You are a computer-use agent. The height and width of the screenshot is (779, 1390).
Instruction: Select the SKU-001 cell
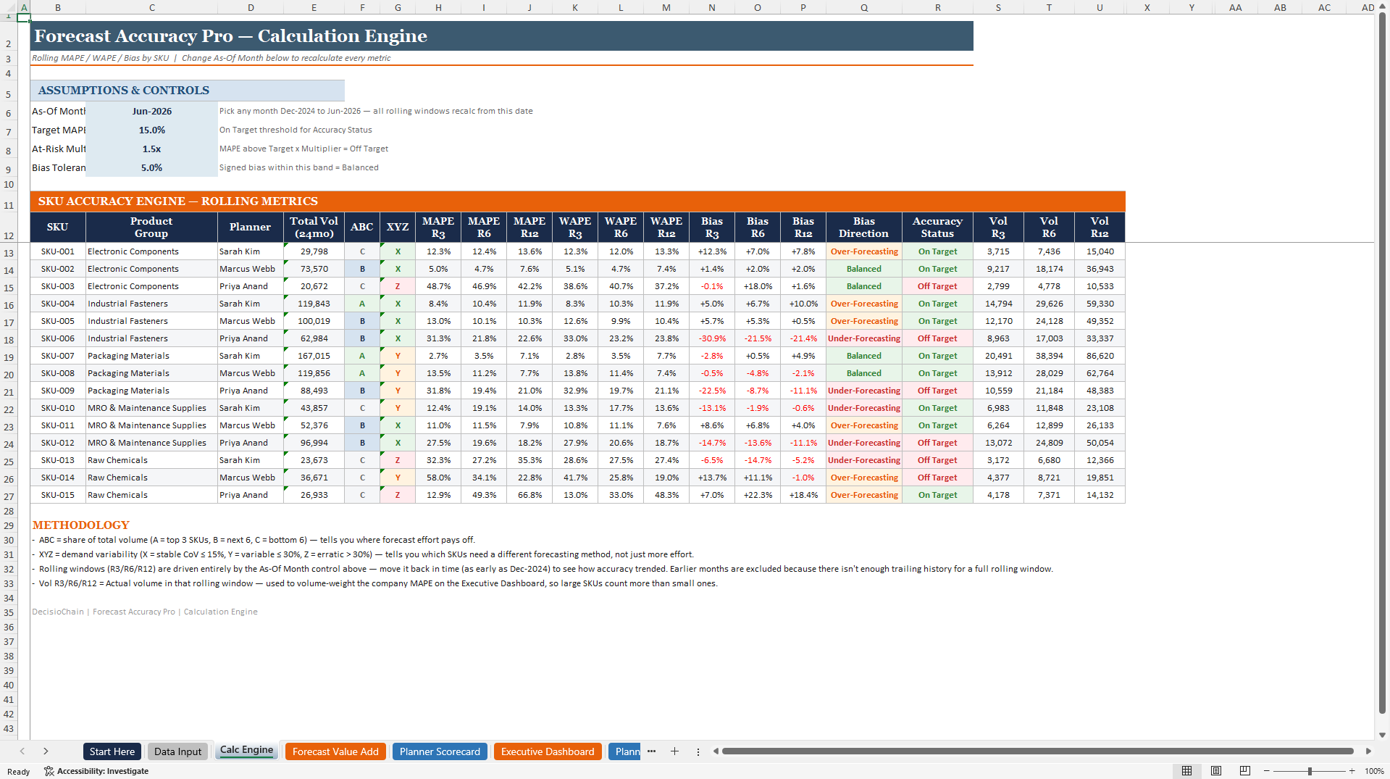[58, 251]
